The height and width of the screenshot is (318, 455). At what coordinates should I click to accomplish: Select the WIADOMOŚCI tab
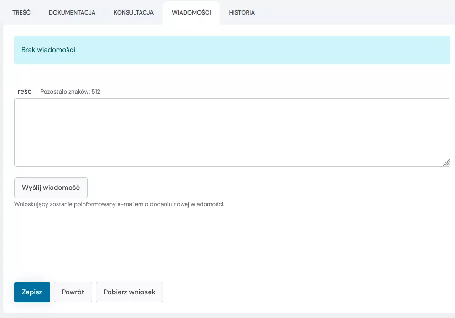[x=191, y=13]
